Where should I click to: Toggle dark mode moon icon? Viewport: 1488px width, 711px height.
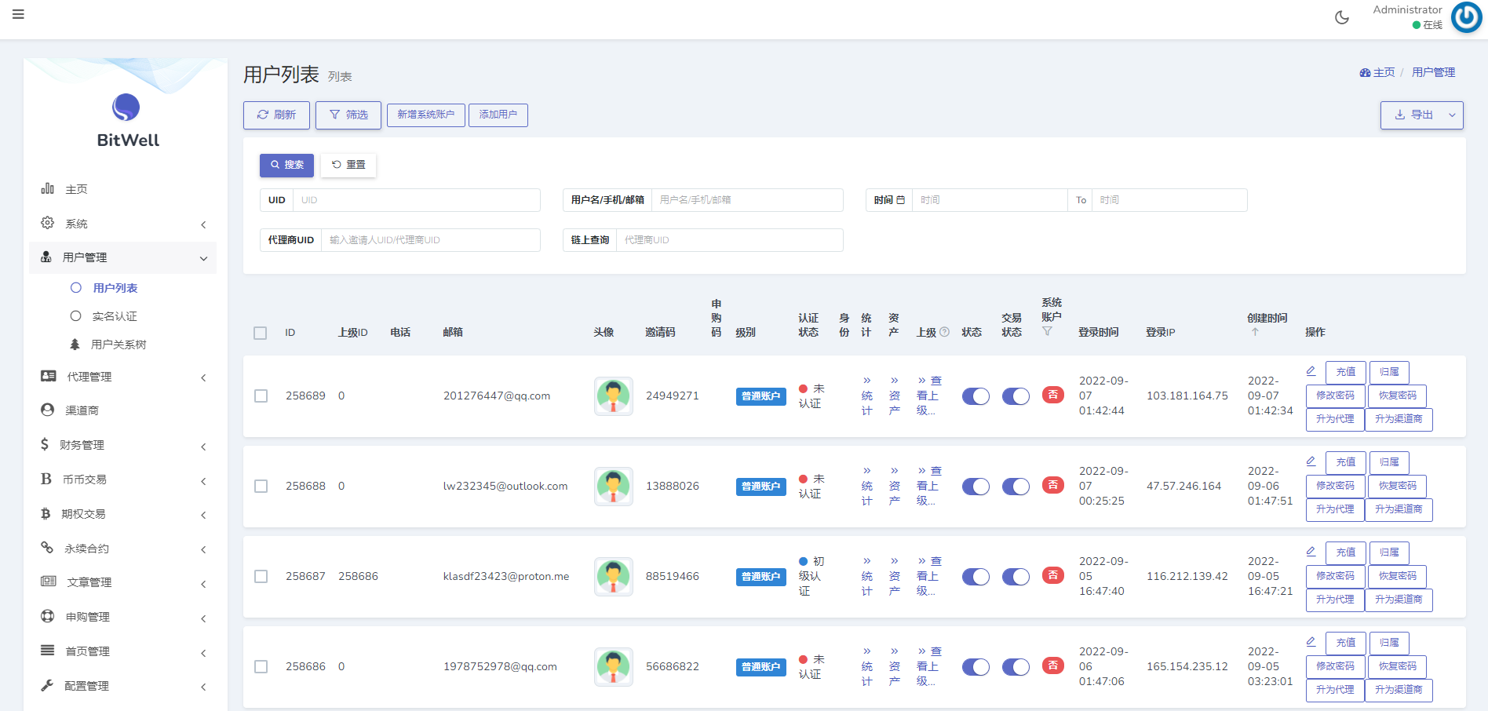coord(1342,17)
